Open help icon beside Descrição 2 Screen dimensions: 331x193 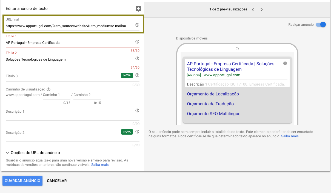click(x=137, y=132)
